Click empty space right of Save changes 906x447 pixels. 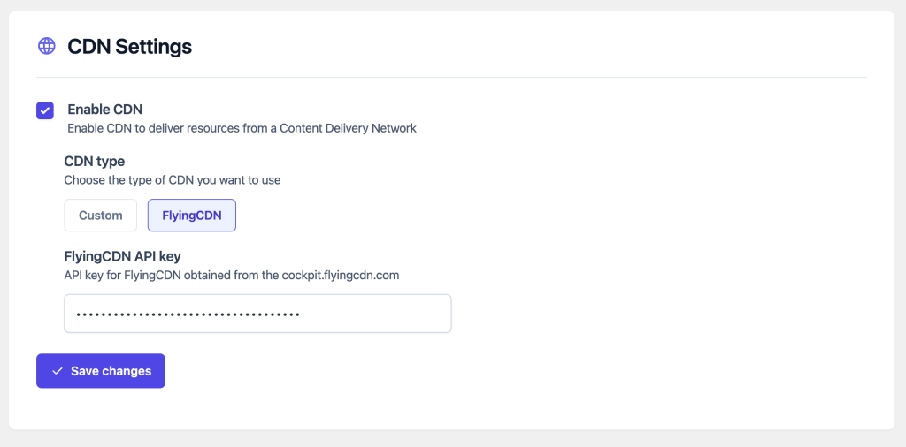442,371
